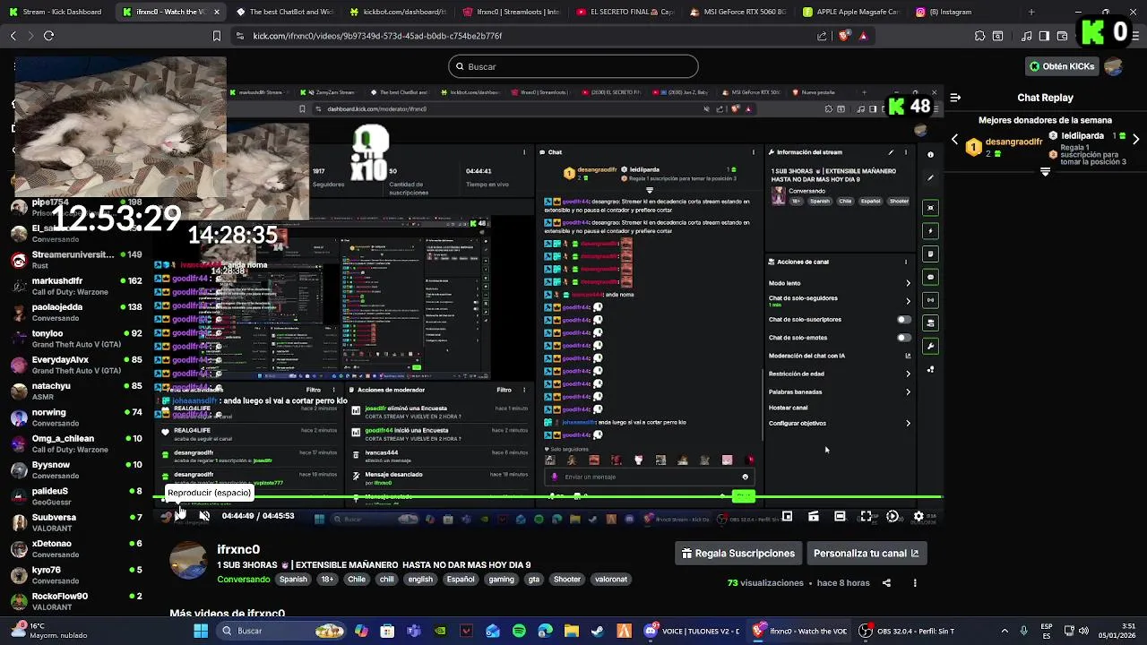Screen dimensions: 1147x645
Task: Open the Conversando category link
Action: click(244, 580)
